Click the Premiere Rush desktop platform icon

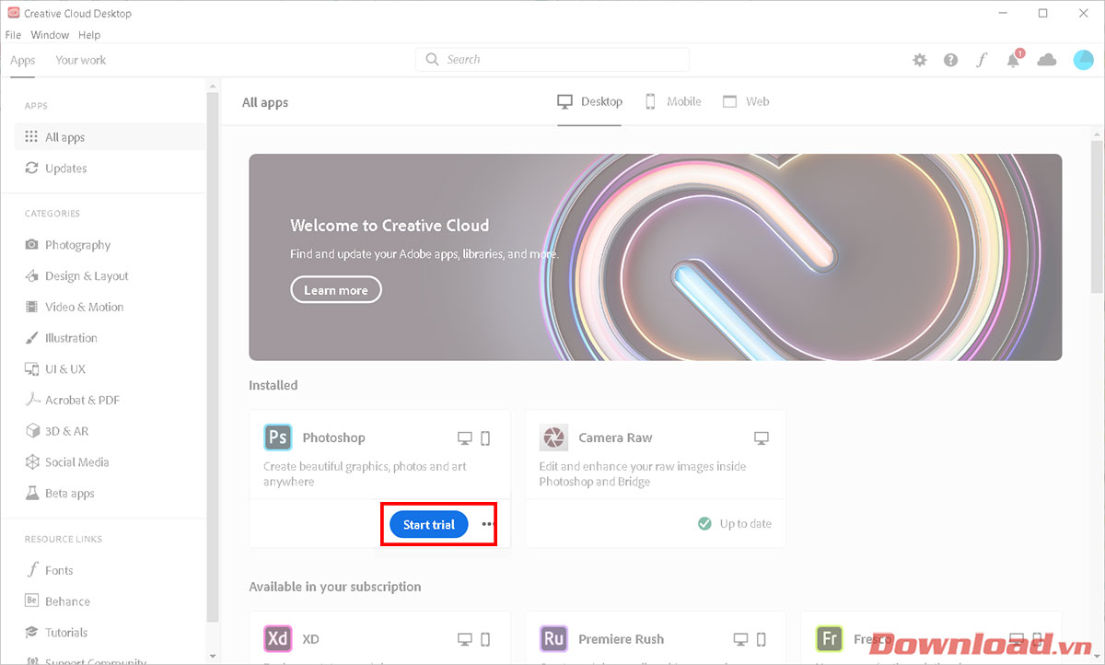741,638
